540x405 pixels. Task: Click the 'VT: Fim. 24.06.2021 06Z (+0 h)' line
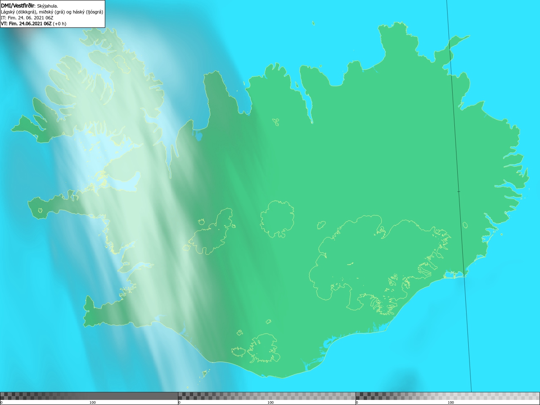pyautogui.click(x=33, y=24)
